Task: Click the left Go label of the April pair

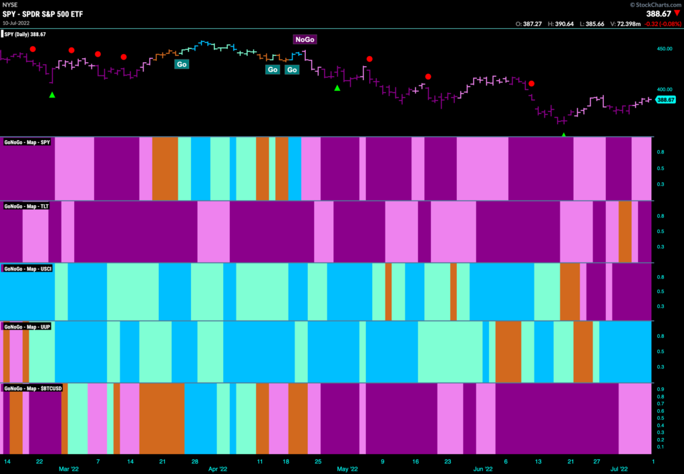Action: click(273, 69)
